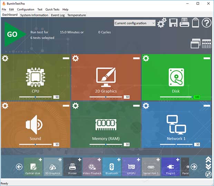Adjust the Sound duty cycle slider
The height and width of the screenshot is (186, 214).
[x=36, y=144]
